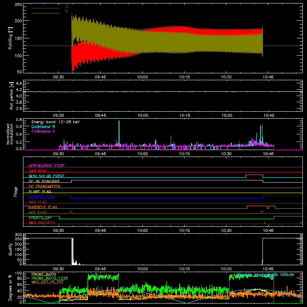Select the red 'X' legend label
307x307 pixels.
(x=66, y=7)
